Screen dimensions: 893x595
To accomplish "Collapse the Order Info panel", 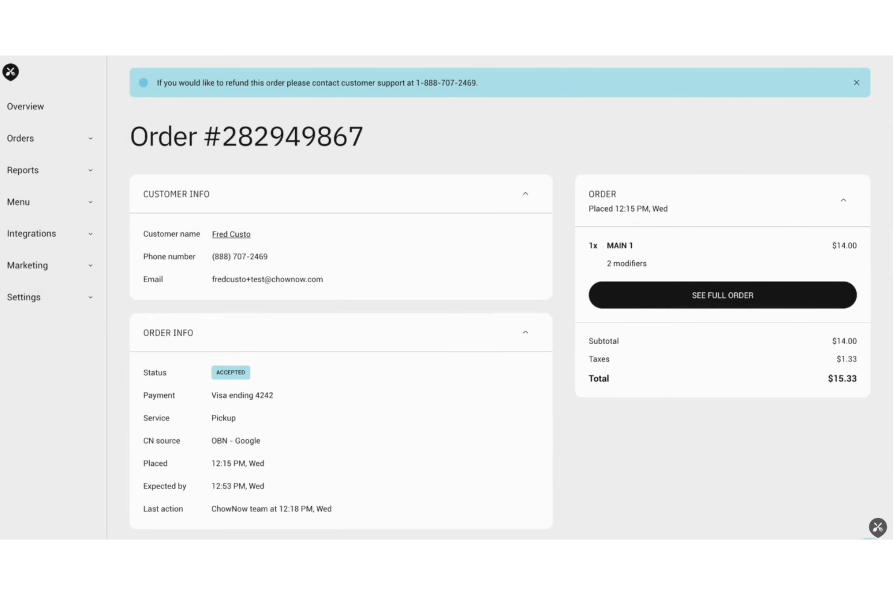I will click(525, 332).
